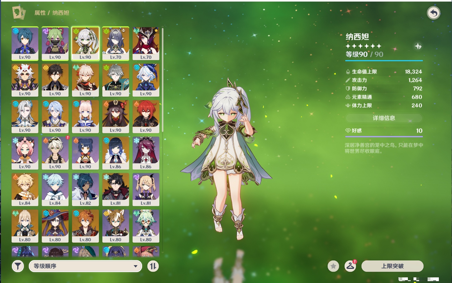The image size is (452, 283).
Task: Click the description starting 深居净善宫的笼中之鸟
Action: (384, 148)
